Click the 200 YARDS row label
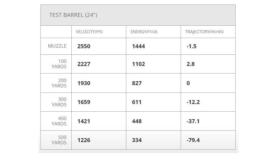 coord(59,83)
